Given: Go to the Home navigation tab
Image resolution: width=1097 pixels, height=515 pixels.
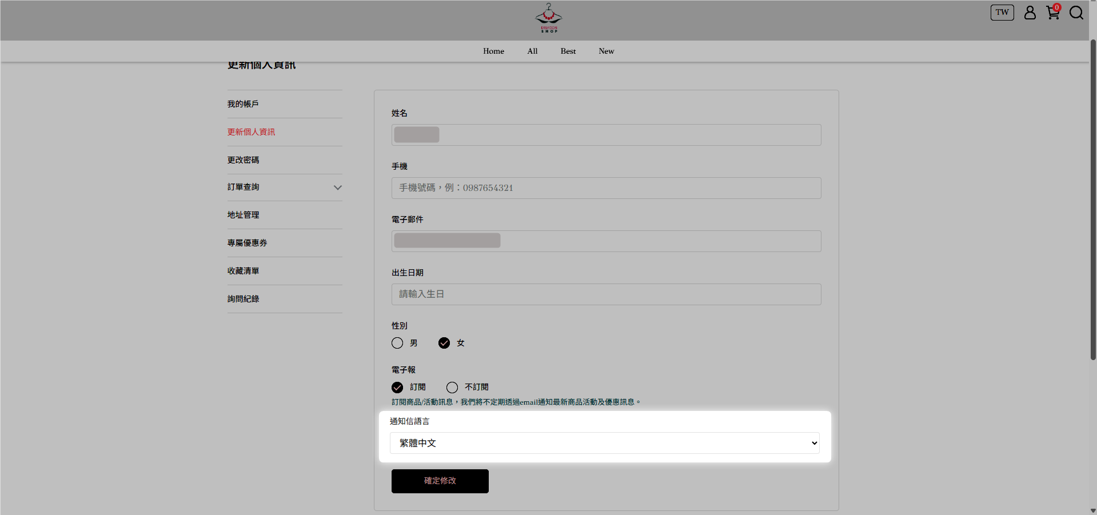Looking at the screenshot, I should [x=493, y=51].
